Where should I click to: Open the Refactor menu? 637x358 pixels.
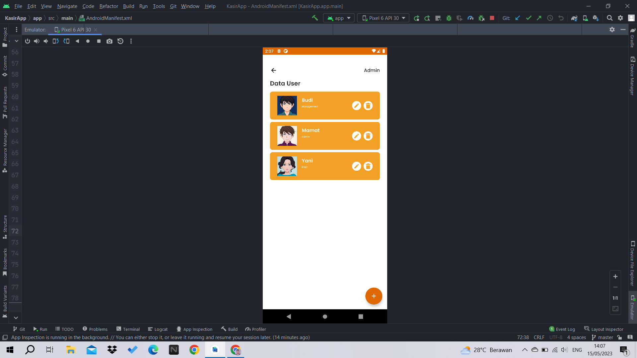click(108, 6)
